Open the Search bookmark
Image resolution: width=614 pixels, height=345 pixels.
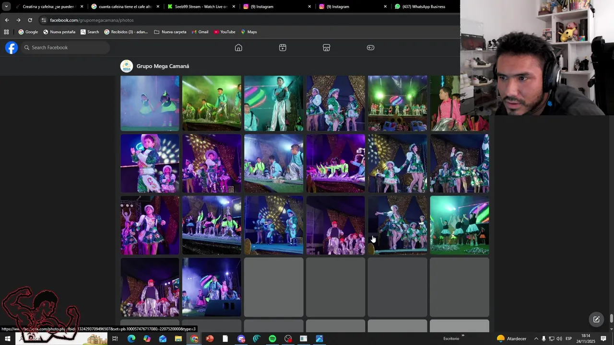(90, 32)
